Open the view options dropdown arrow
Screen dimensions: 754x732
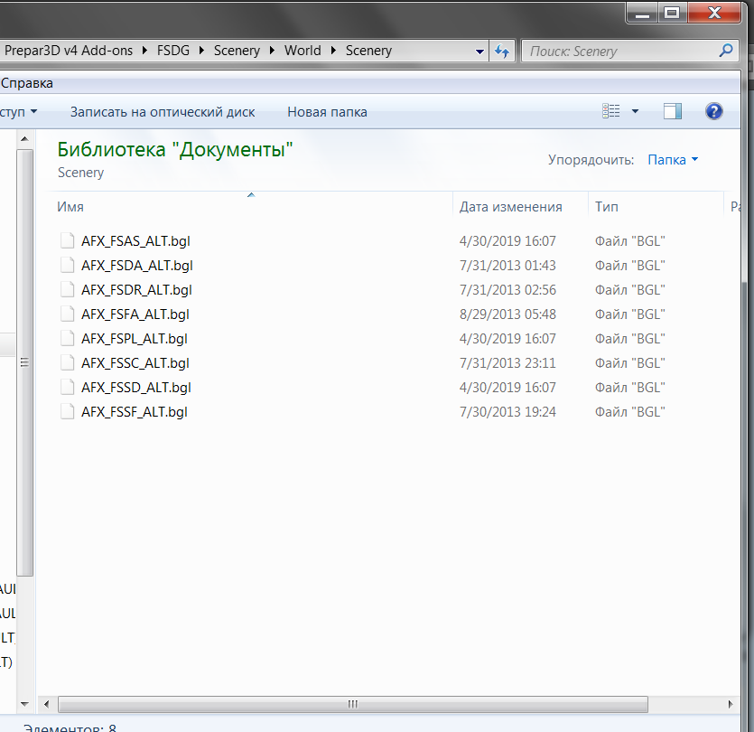(635, 111)
